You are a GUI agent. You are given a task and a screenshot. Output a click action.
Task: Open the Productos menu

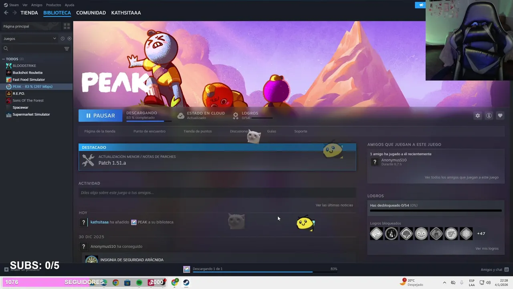point(53,5)
